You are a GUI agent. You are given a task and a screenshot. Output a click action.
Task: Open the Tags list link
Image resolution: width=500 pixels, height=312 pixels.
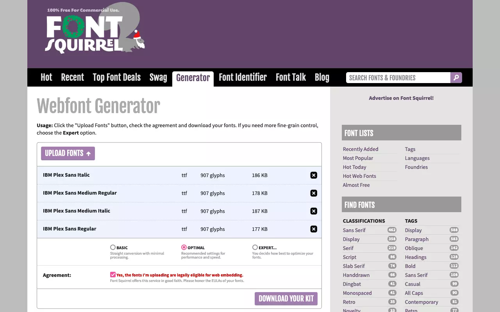[x=410, y=149]
